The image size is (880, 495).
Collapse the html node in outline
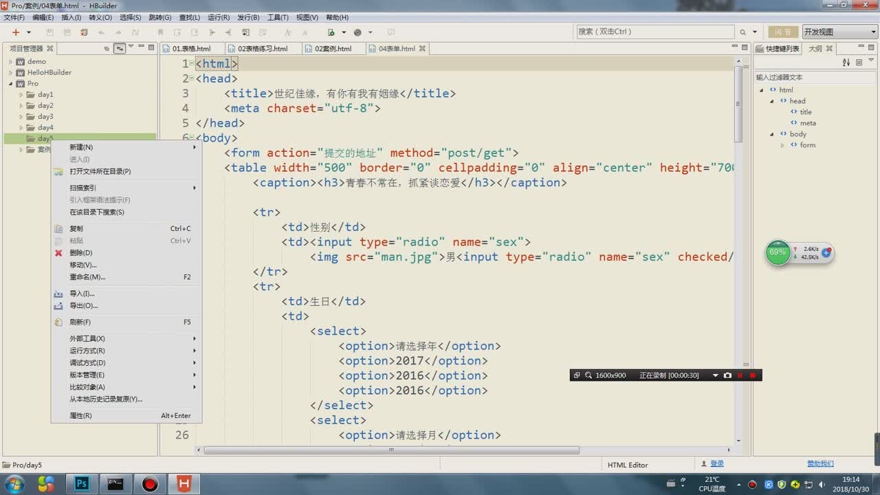click(762, 90)
